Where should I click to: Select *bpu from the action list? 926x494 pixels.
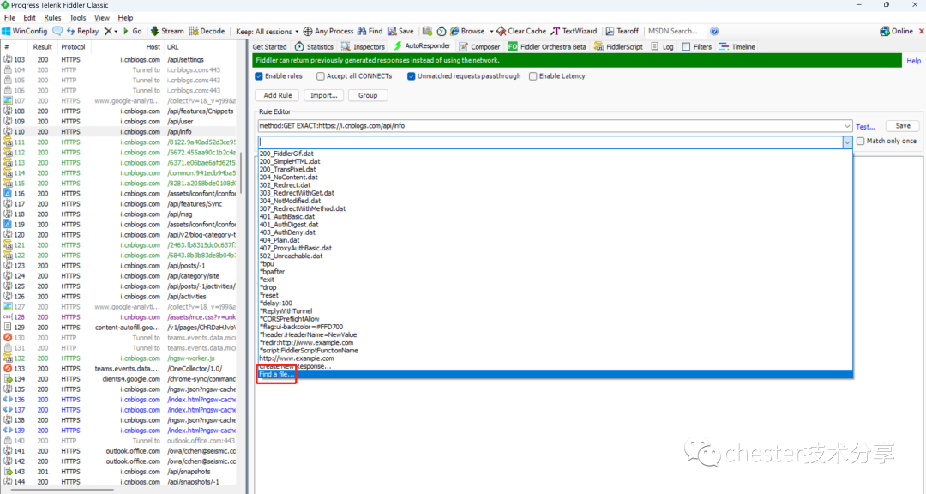tap(555, 264)
